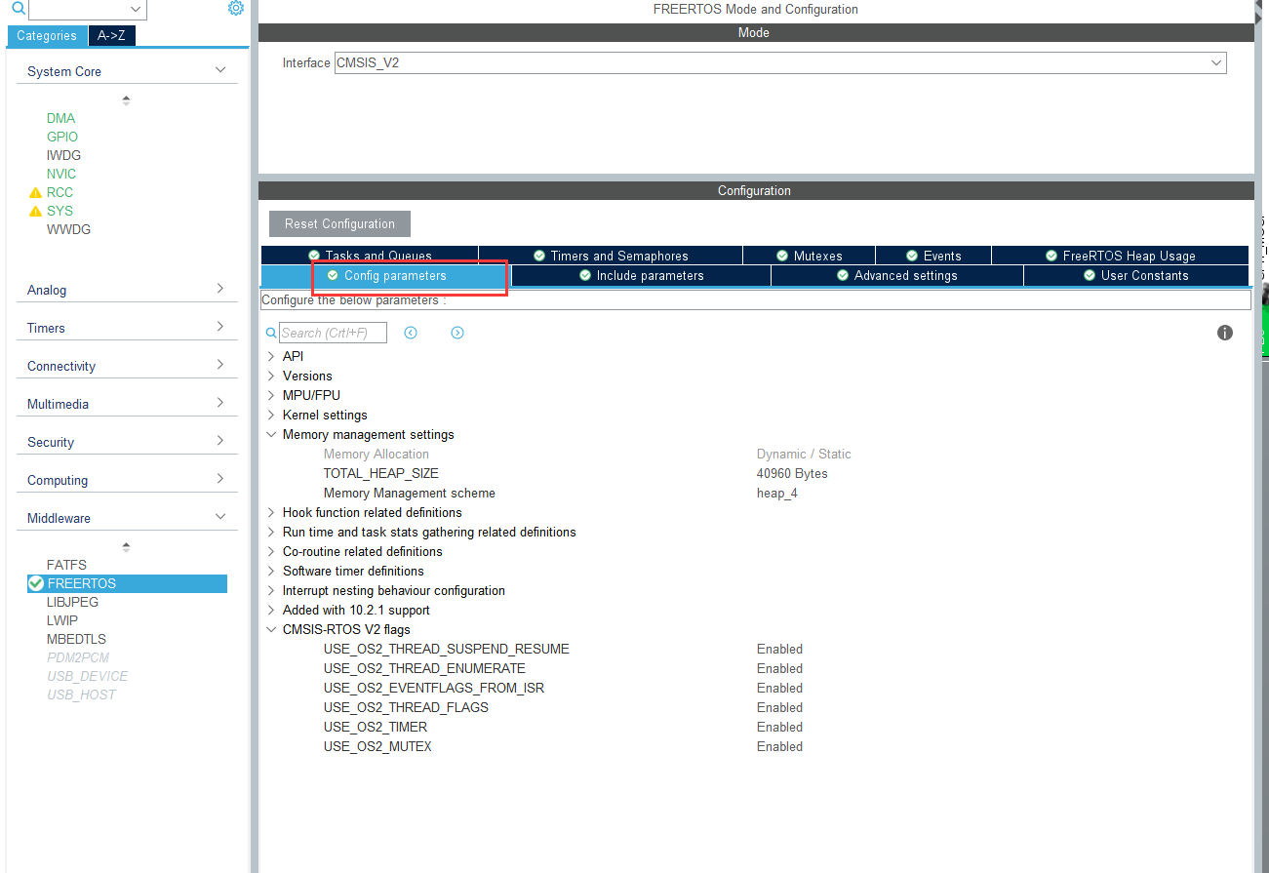The image size is (1269, 873).
Task: Click the search magnifier icon in the left panel
Action: 18,9
